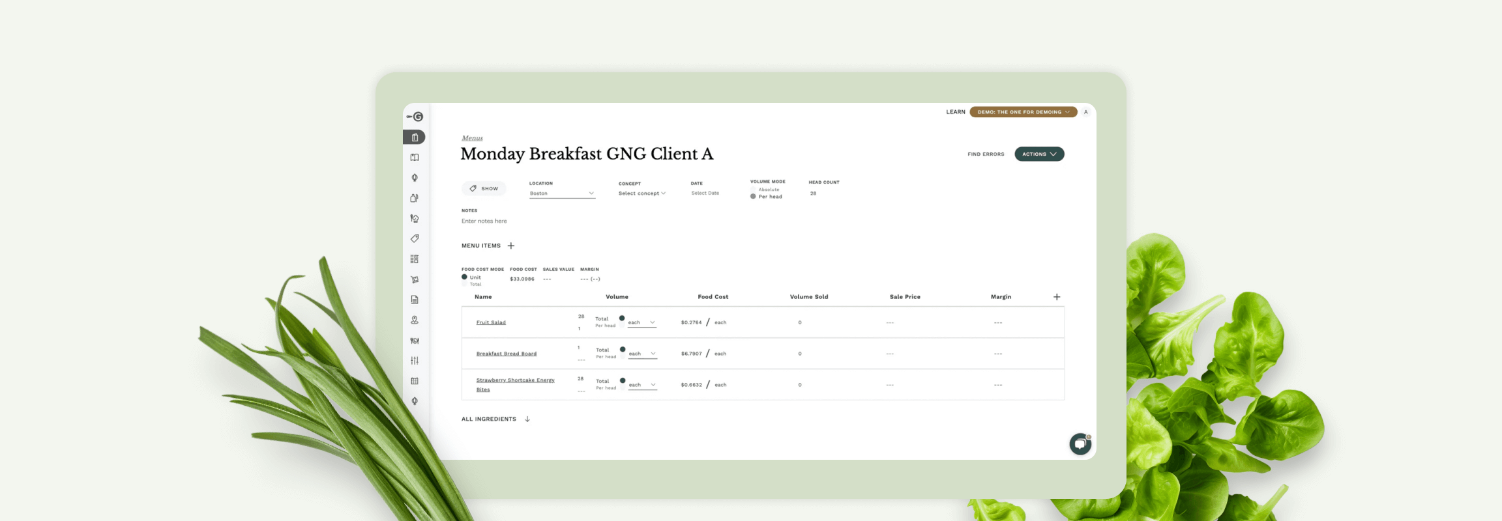This screenshot has width=1502, height=521.
Task: Click the $0.2764 food cost value
Action: [691, 322]
